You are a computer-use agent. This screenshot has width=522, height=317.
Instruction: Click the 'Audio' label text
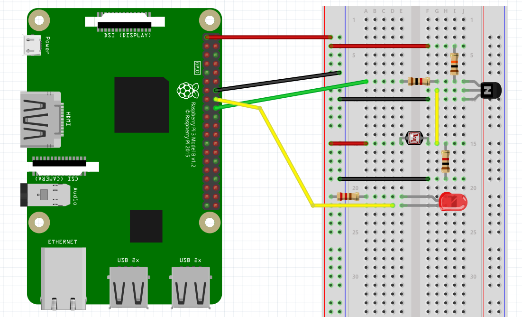click(x=75, y=196)
